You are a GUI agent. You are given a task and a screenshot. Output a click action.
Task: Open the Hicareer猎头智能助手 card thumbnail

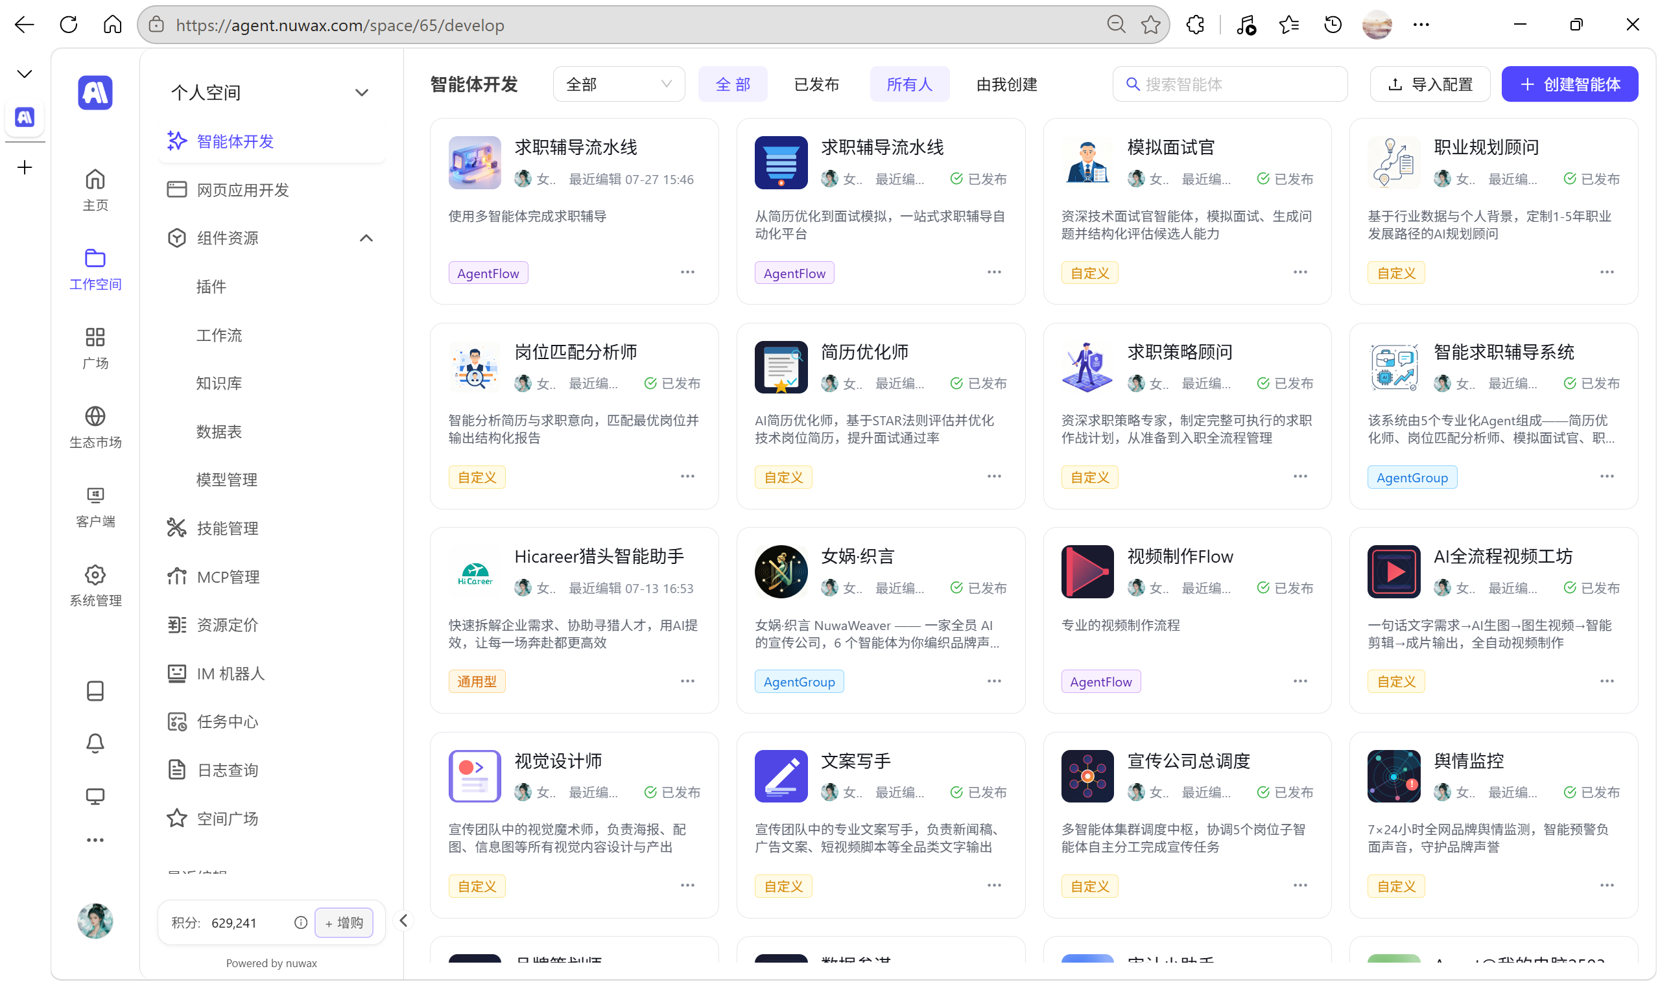475,572
